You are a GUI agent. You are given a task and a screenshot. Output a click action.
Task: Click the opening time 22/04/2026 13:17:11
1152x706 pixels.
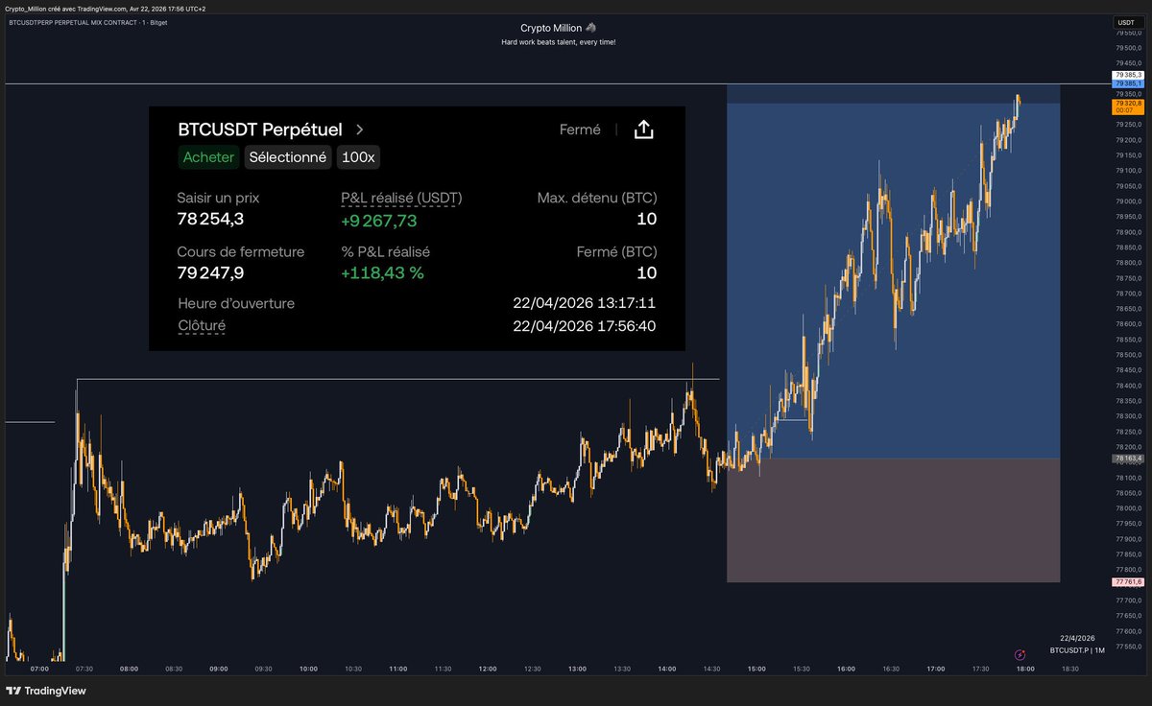[x=585, y=303]
